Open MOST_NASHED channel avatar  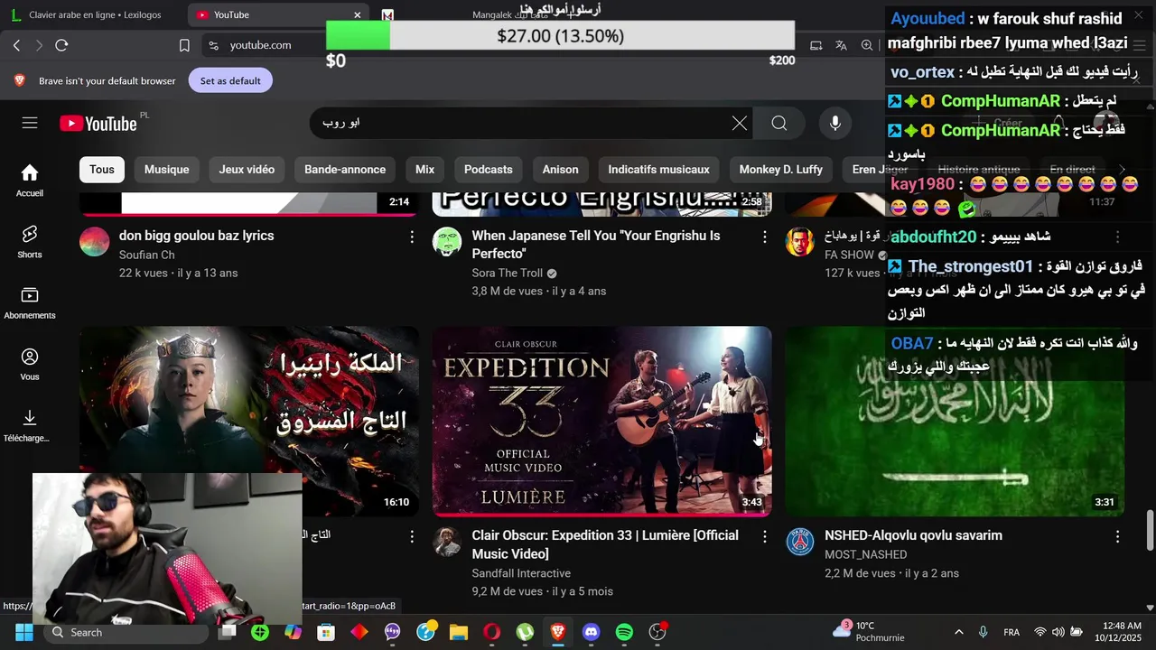coord(799,542)
